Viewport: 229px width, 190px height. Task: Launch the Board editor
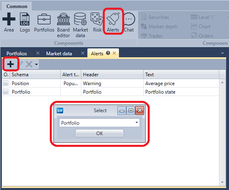tap(64, 19)
